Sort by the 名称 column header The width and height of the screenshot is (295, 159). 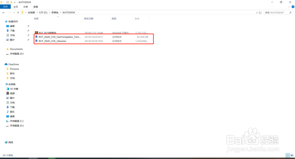(36, 19)
